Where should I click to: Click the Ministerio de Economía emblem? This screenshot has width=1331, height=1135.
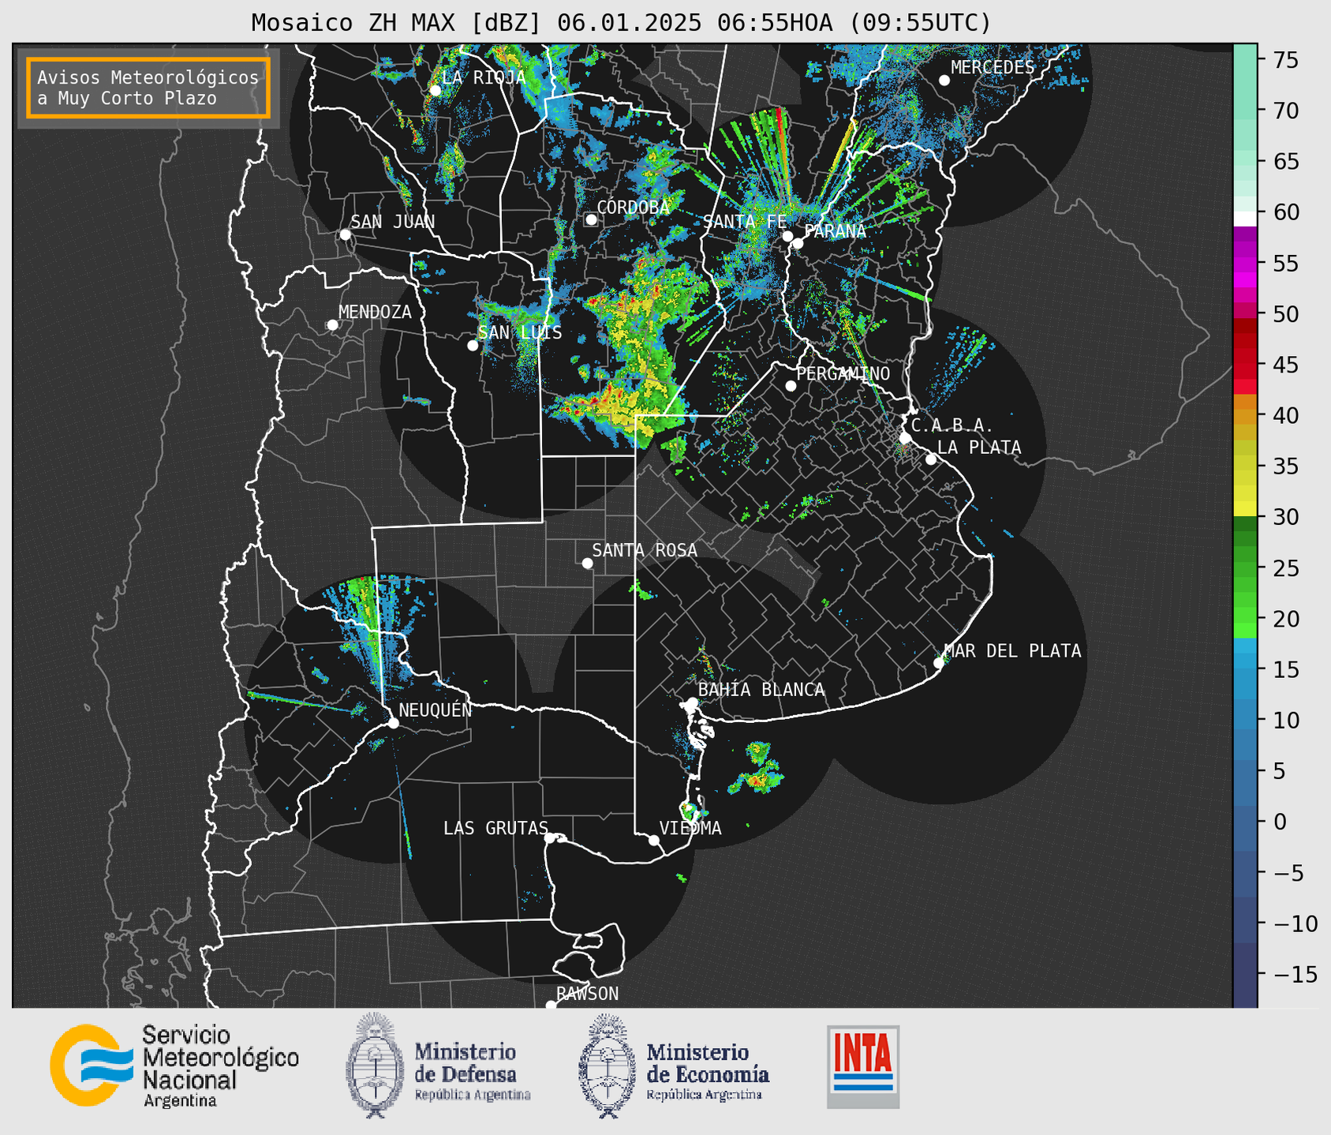[608, 1066]
